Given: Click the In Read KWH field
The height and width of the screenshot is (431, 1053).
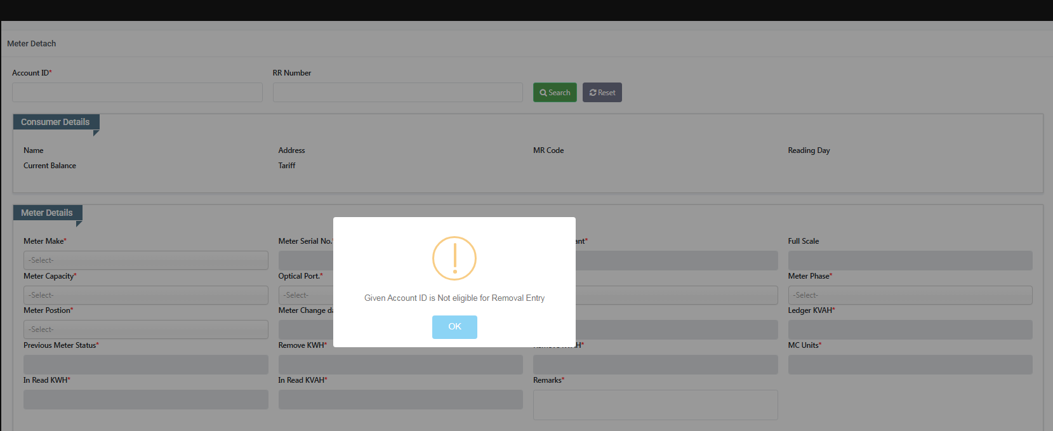Looking at the screenshot, I should pyautogui.click(x=146, y=399).
